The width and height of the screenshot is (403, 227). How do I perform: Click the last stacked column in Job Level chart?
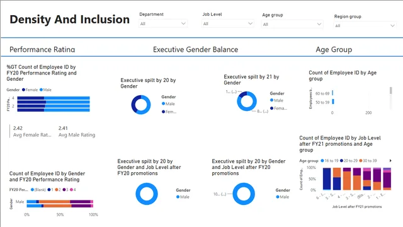(x=387, y=179)
